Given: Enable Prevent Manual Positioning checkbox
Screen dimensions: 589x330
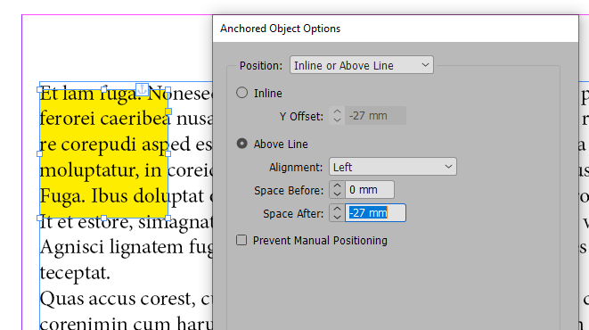Looking at the screenshot, I should (x=241, y=240).
